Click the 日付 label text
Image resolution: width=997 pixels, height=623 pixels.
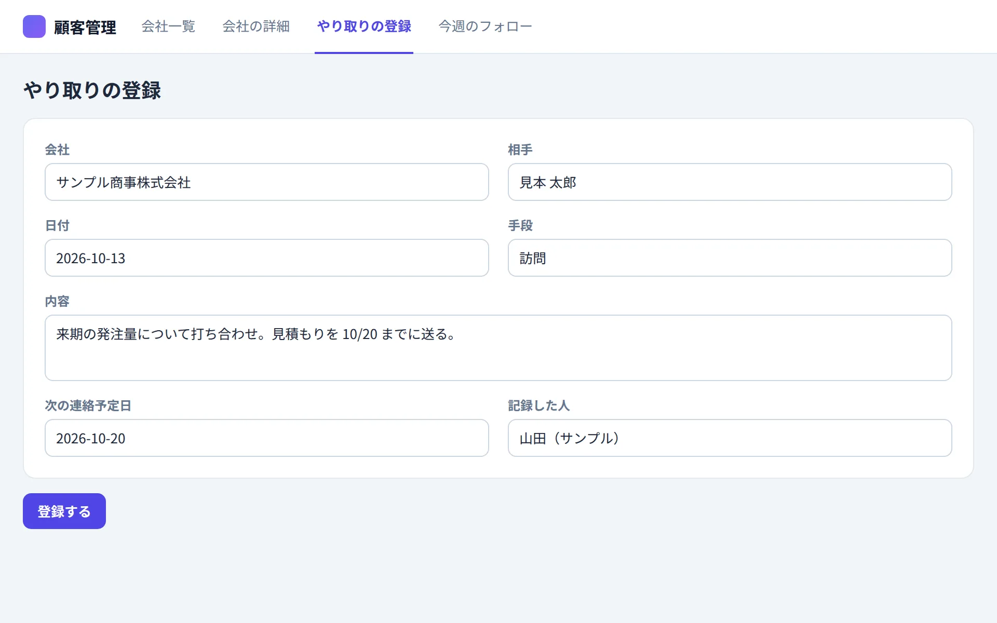point(57,226)
